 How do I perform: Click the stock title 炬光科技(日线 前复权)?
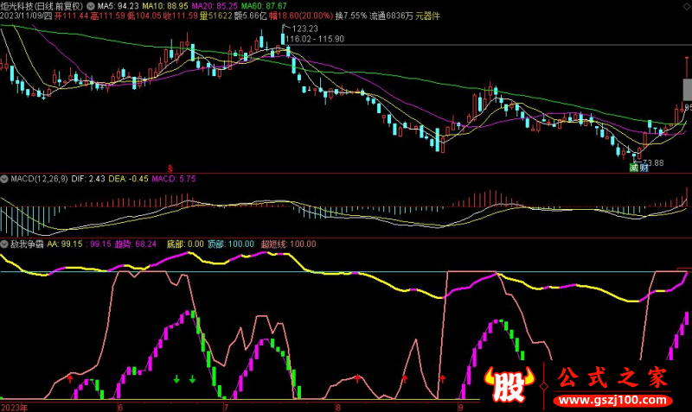[x=42, y=6]
